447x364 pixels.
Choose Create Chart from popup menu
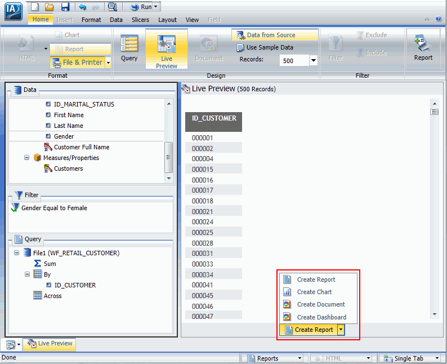pos(318,292)
